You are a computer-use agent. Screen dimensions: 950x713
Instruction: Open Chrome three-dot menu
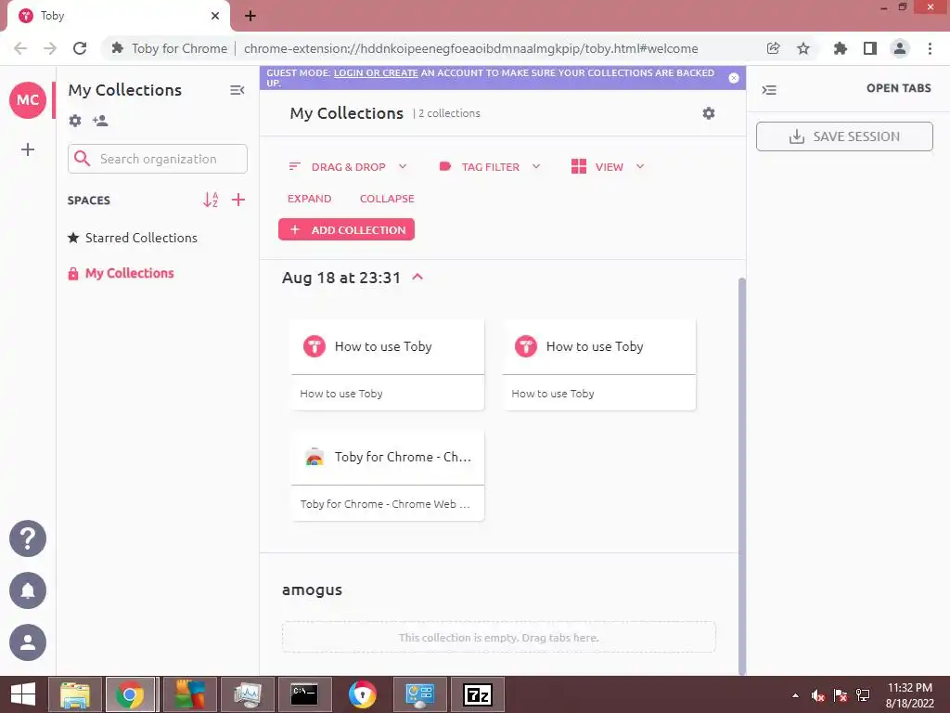tap(930, 48)
